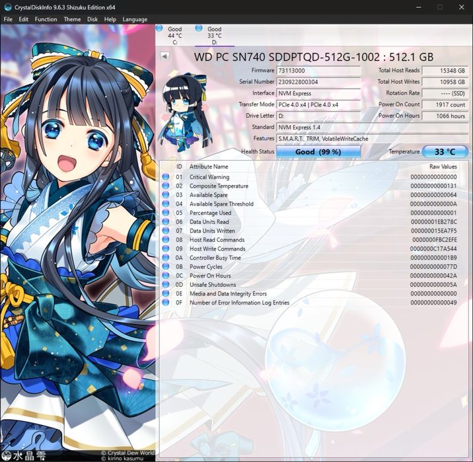Click the status orb for Controller Busy Time
The image size is (473, 462).
click(166, 258)
